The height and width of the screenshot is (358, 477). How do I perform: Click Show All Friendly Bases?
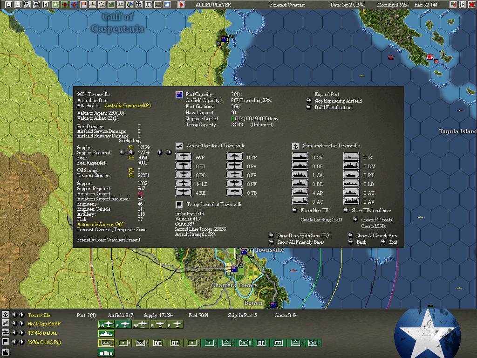pos(300,242)
